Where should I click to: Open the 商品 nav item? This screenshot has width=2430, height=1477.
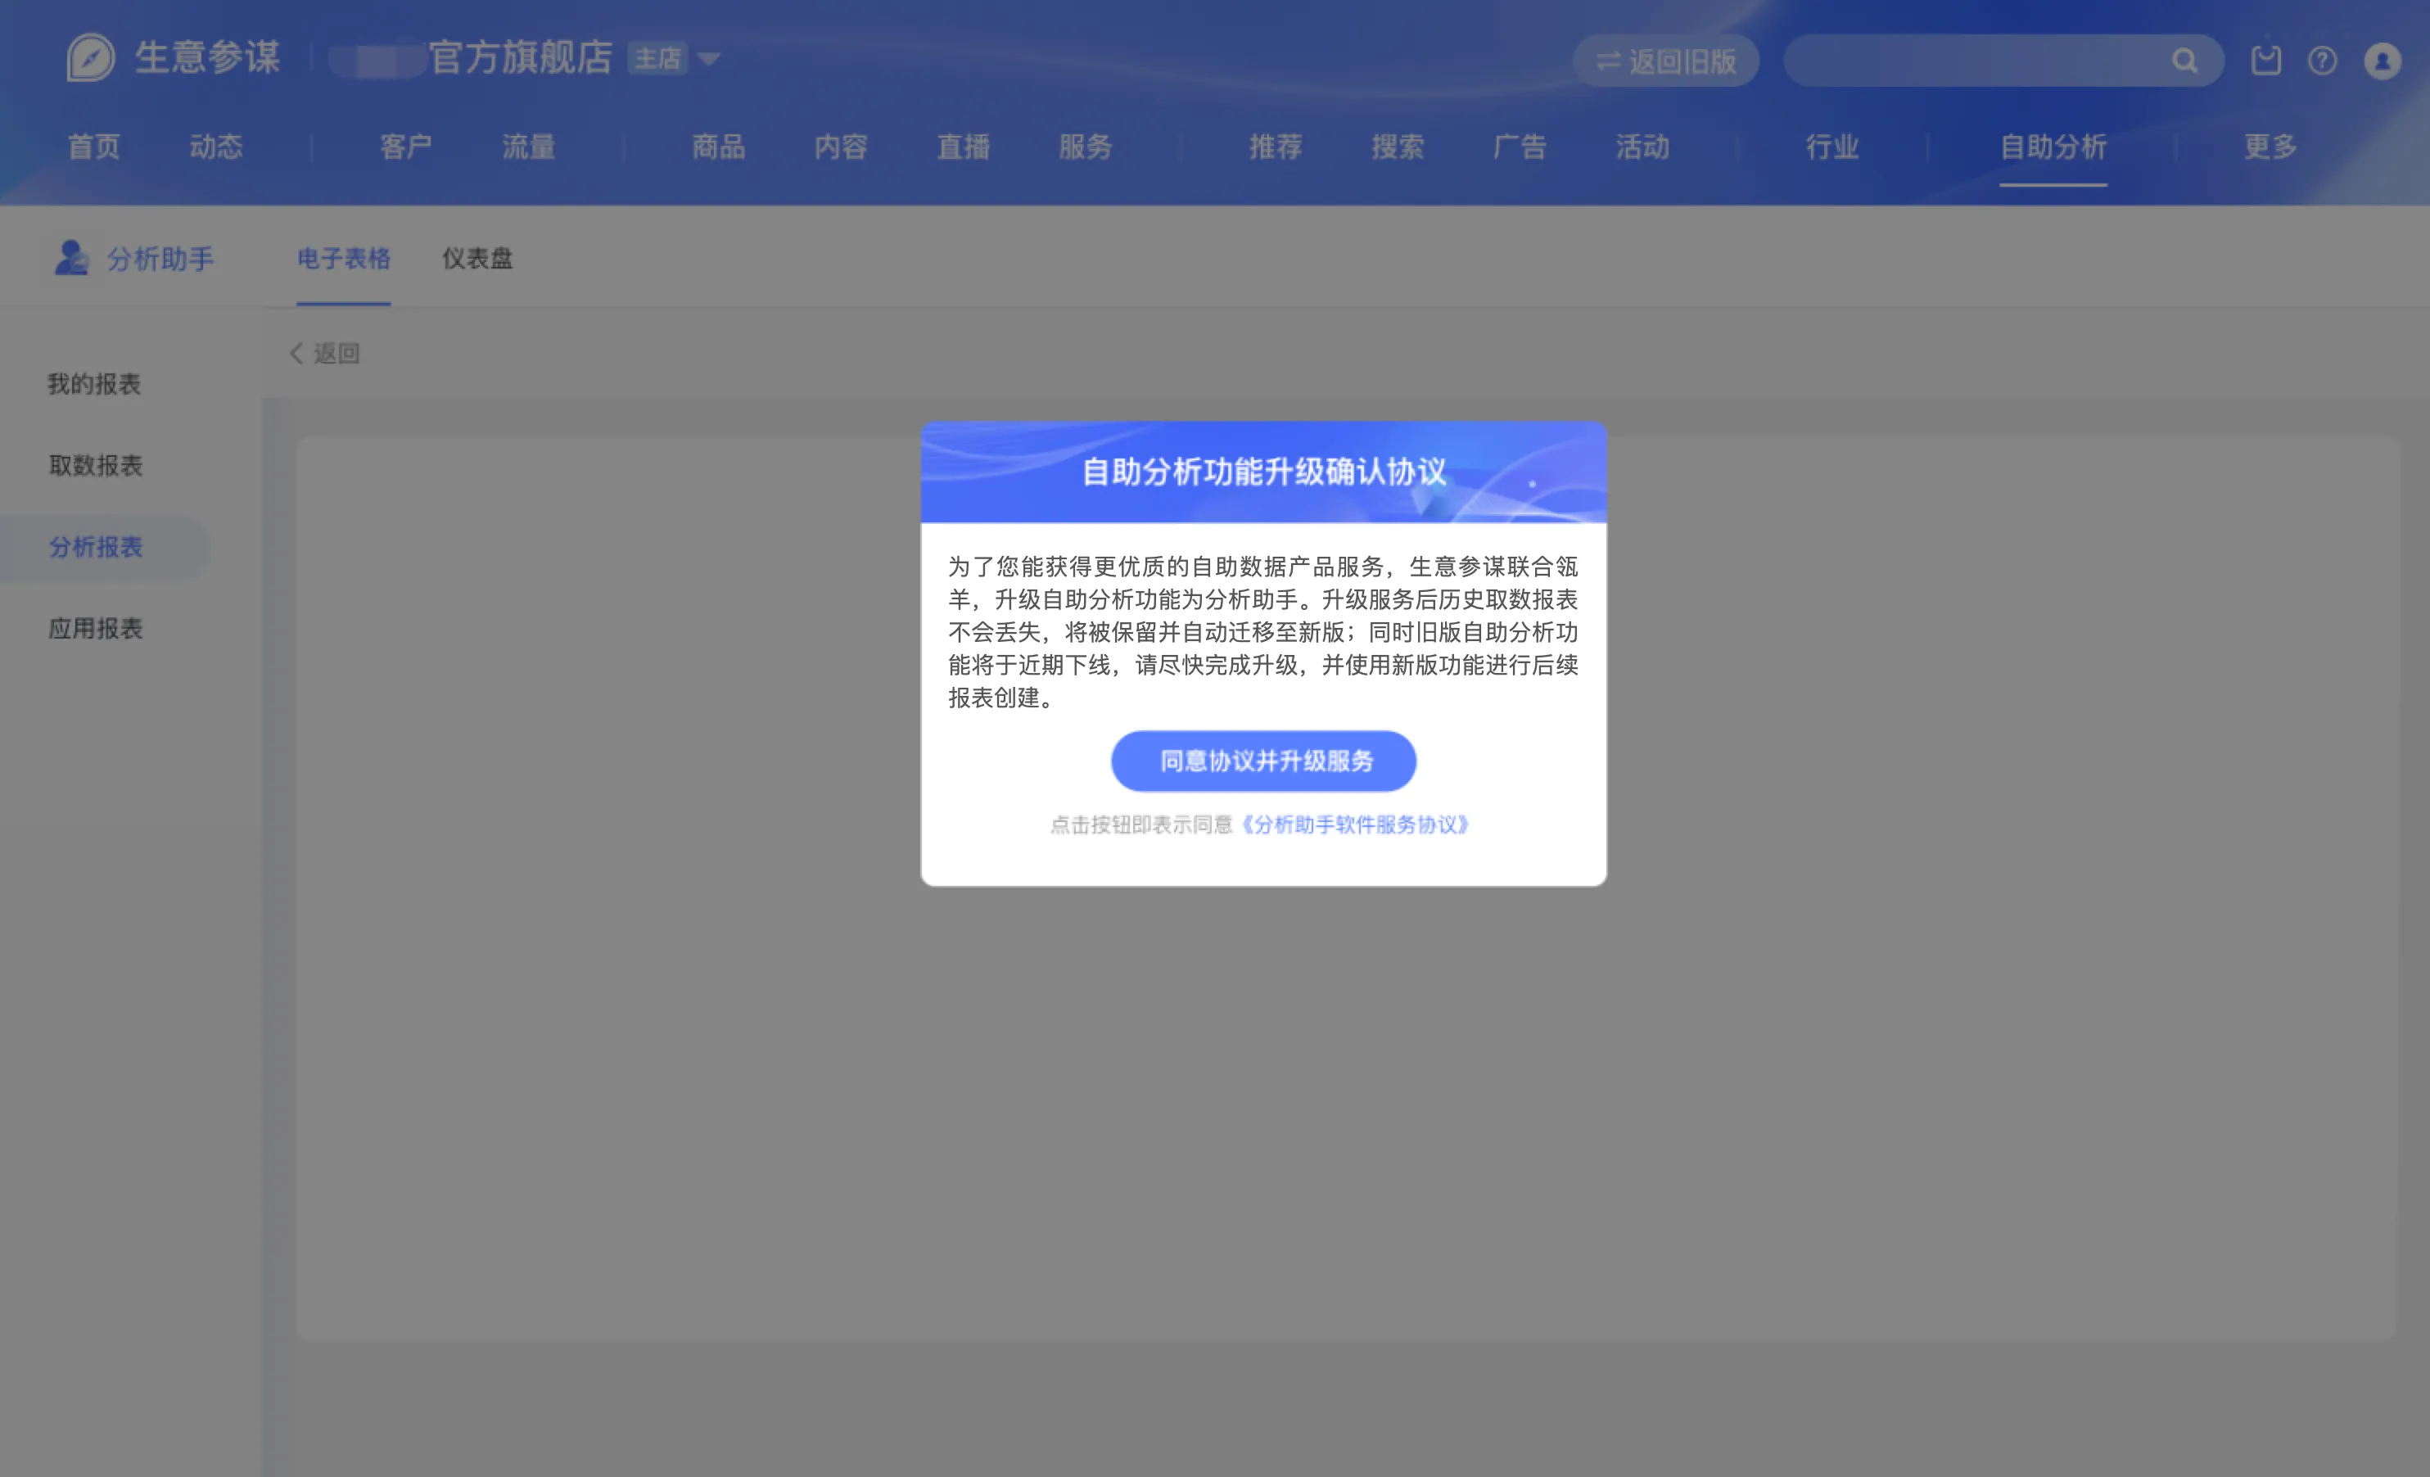(x=719, y=147)
